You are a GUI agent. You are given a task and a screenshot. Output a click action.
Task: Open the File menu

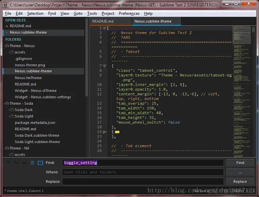pos(8,13)
